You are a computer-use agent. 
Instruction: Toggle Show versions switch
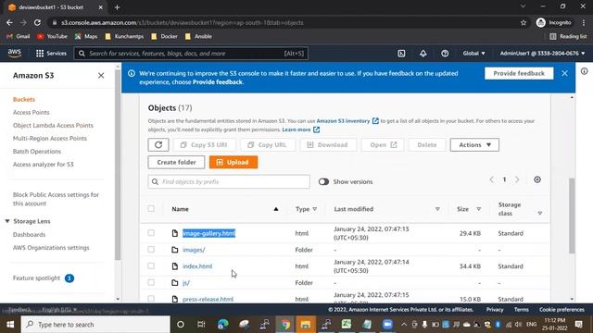coord(323,182)
